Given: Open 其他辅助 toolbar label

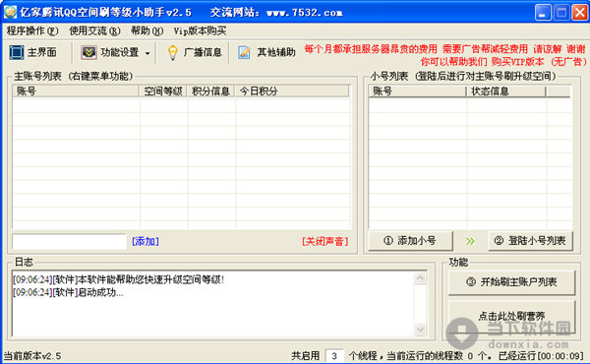Looking at the screenshot, I should tap(276, 52).
